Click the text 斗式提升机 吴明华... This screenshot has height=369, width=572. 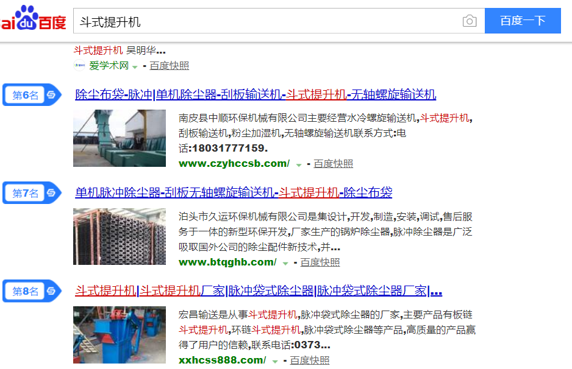[x=120, y=51]
